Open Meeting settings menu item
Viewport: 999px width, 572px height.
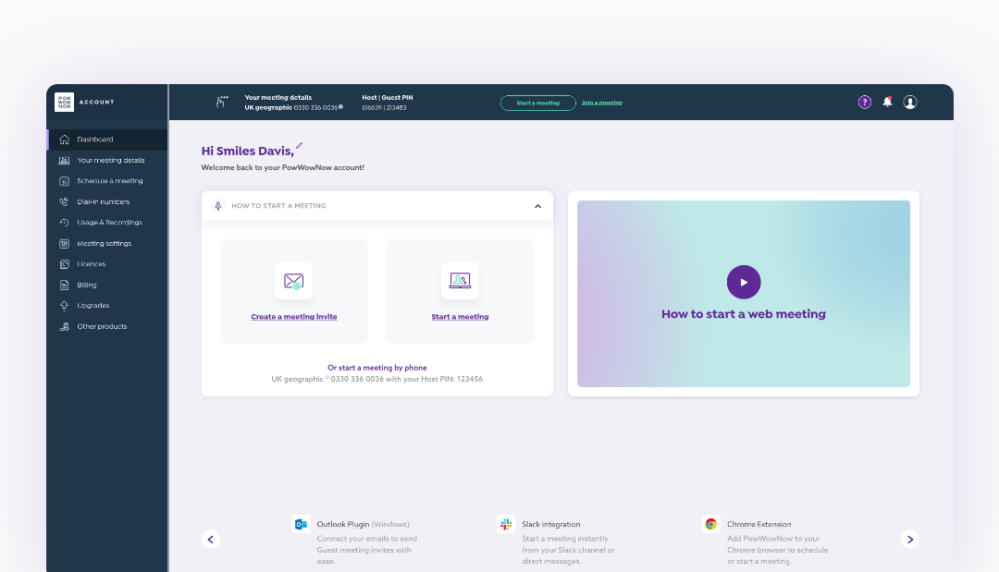(107, 244)
